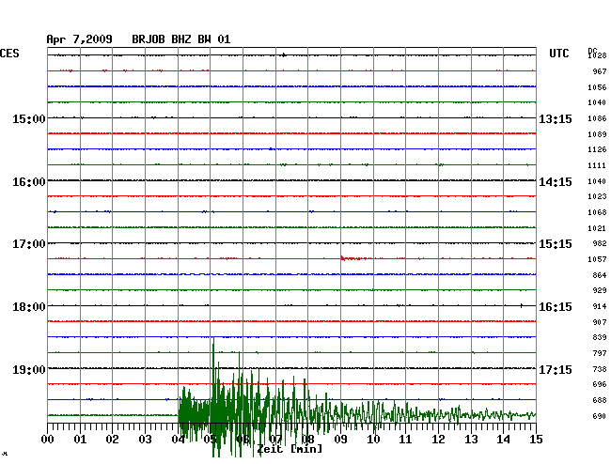
Task: Select the DC offset value '1068'
Action: 597,212
